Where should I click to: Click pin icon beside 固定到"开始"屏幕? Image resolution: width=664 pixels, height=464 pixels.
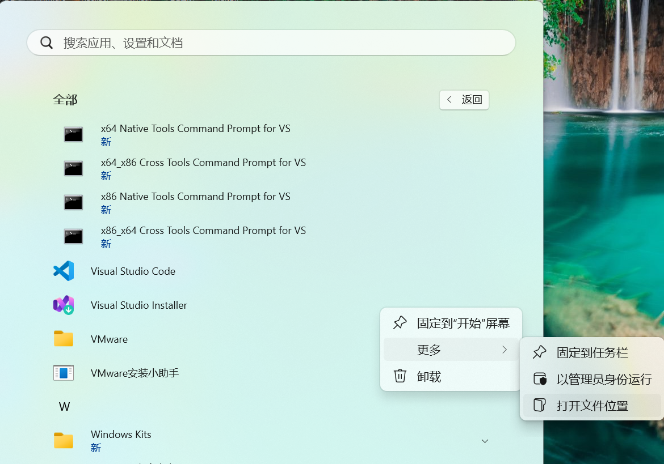400,323
